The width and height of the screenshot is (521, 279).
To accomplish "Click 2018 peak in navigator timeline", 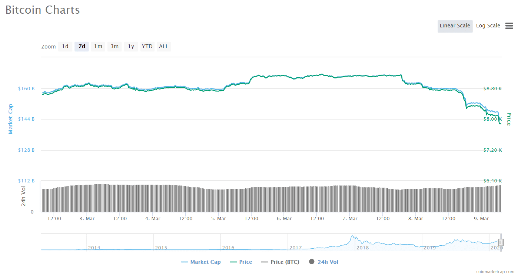I will click(x=353, y=237).
